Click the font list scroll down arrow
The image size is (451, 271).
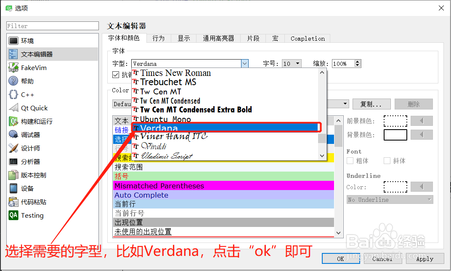point(322,156)
